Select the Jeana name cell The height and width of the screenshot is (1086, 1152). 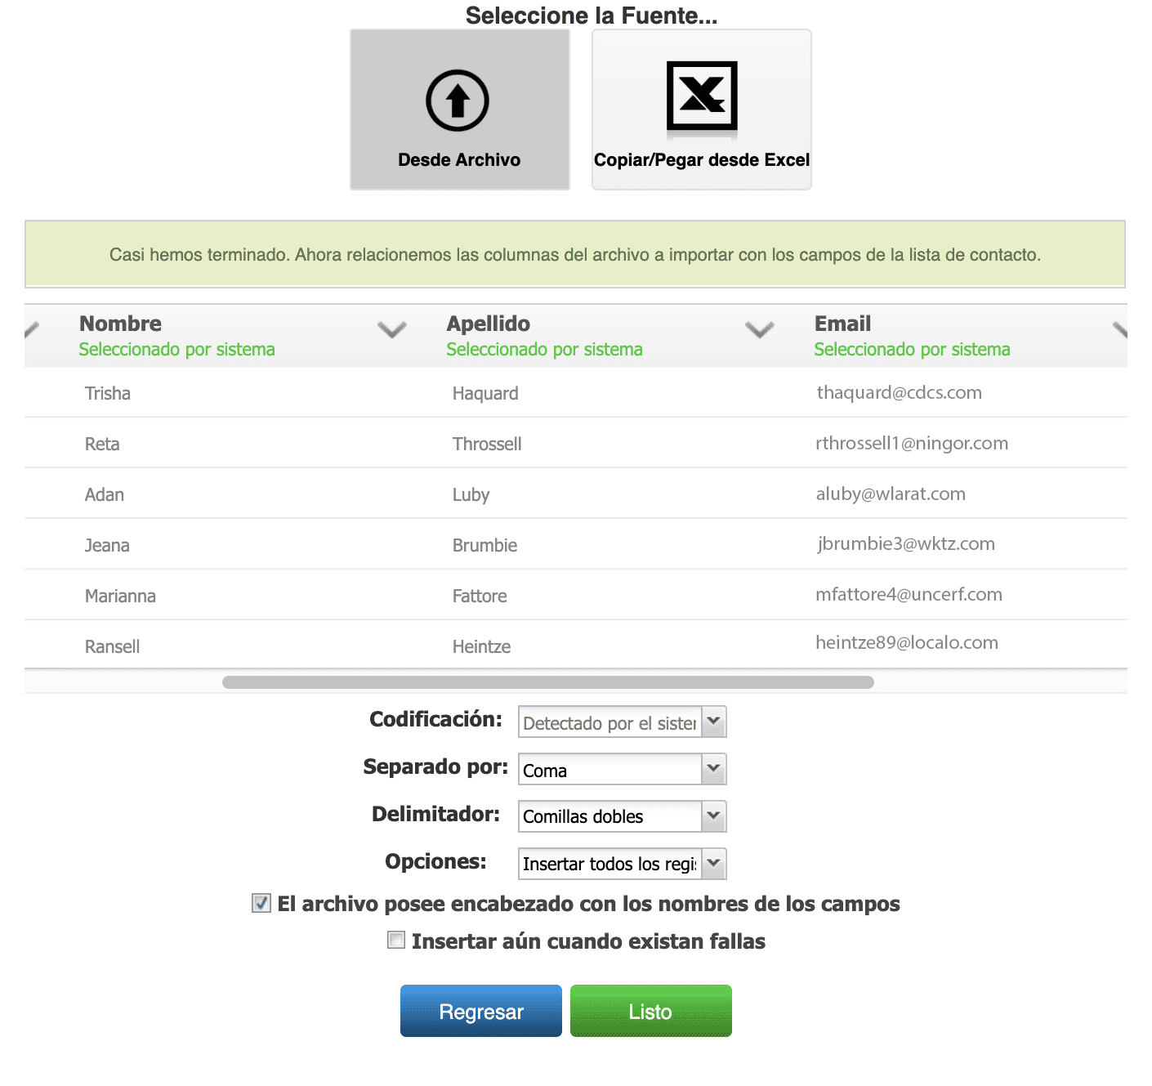click(107, 545)
